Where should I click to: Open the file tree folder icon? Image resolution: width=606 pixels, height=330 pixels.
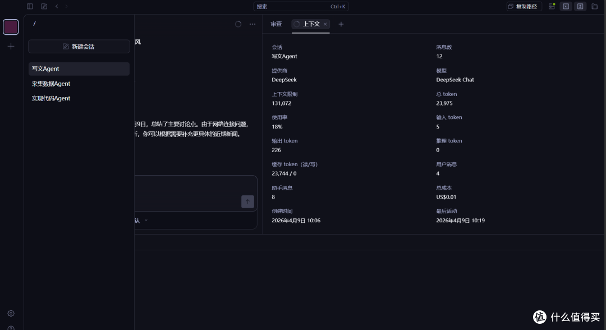pyautogui.click(x=595, y=6)
